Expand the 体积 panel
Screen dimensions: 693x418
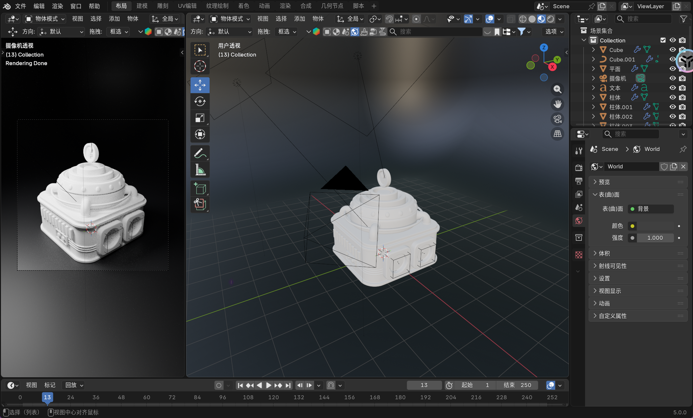[604, 253]
